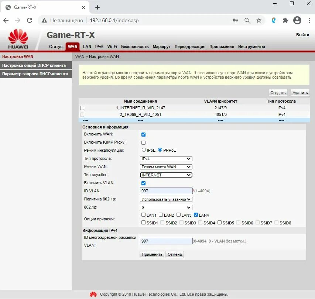Click the Huawei logo in header
The height and width of the screenshot is (299, 315).
18,39
